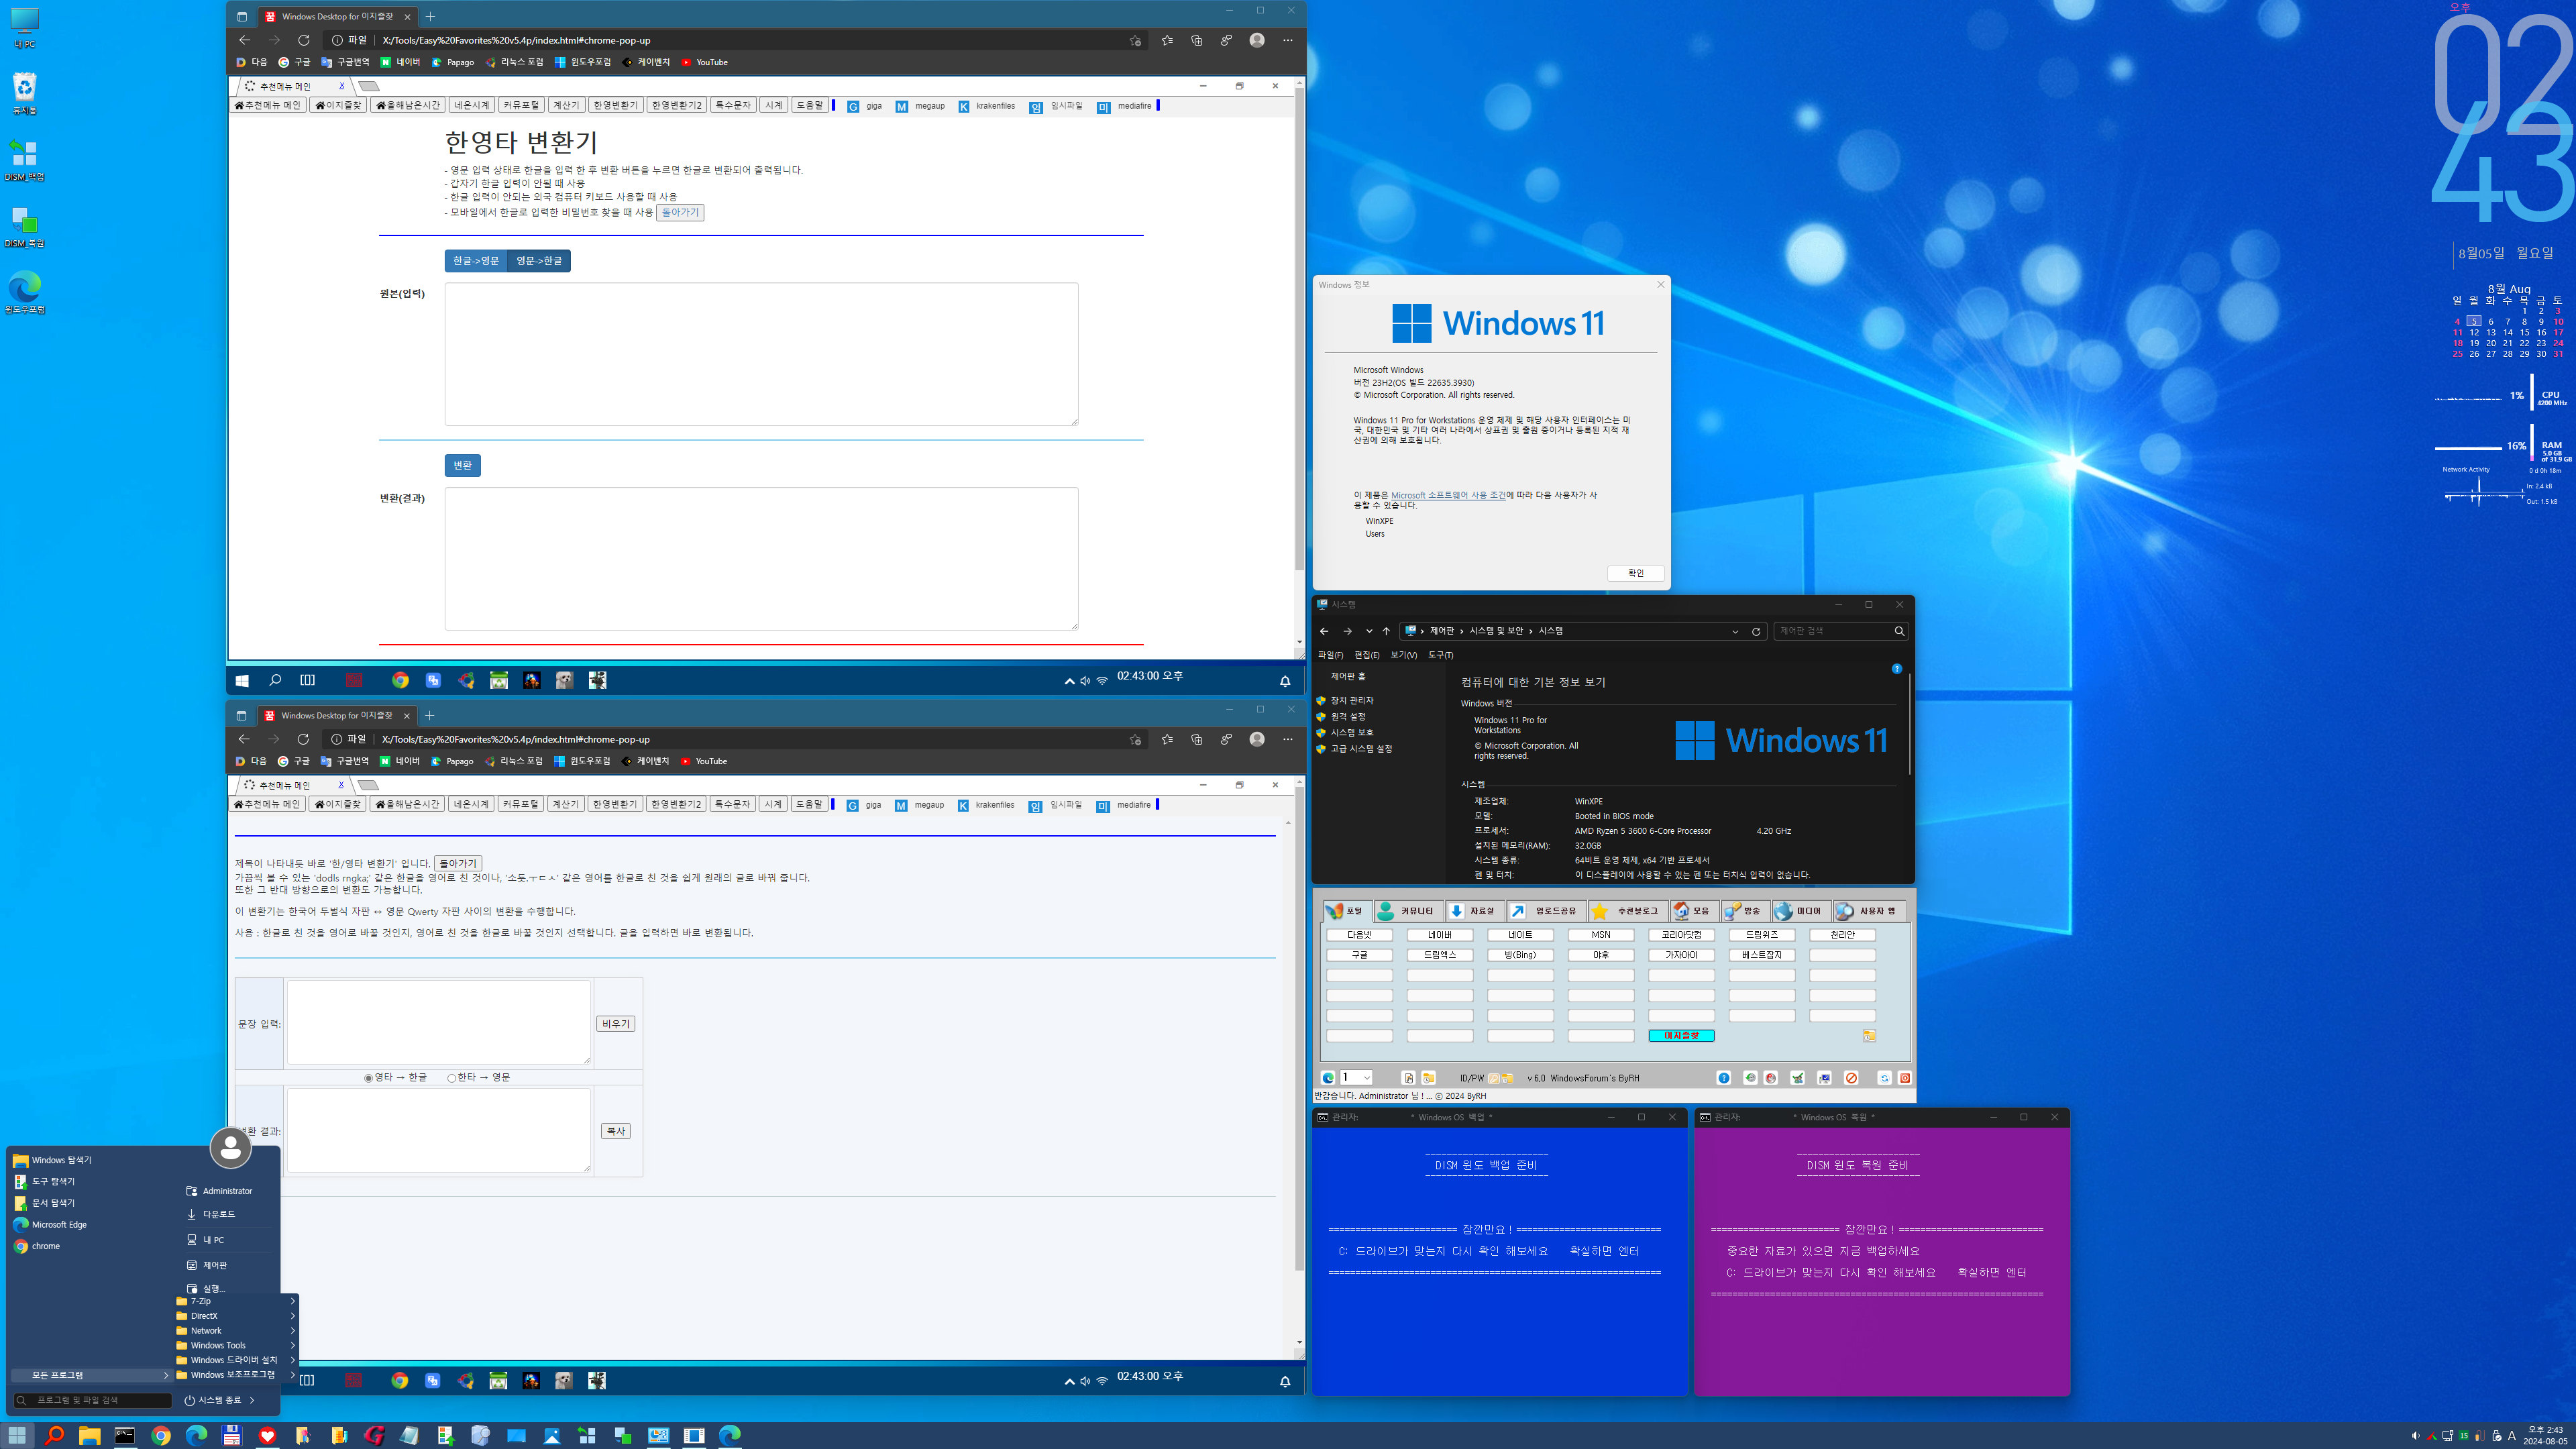Click the 변환 button in upper converter

click(462, 465)
